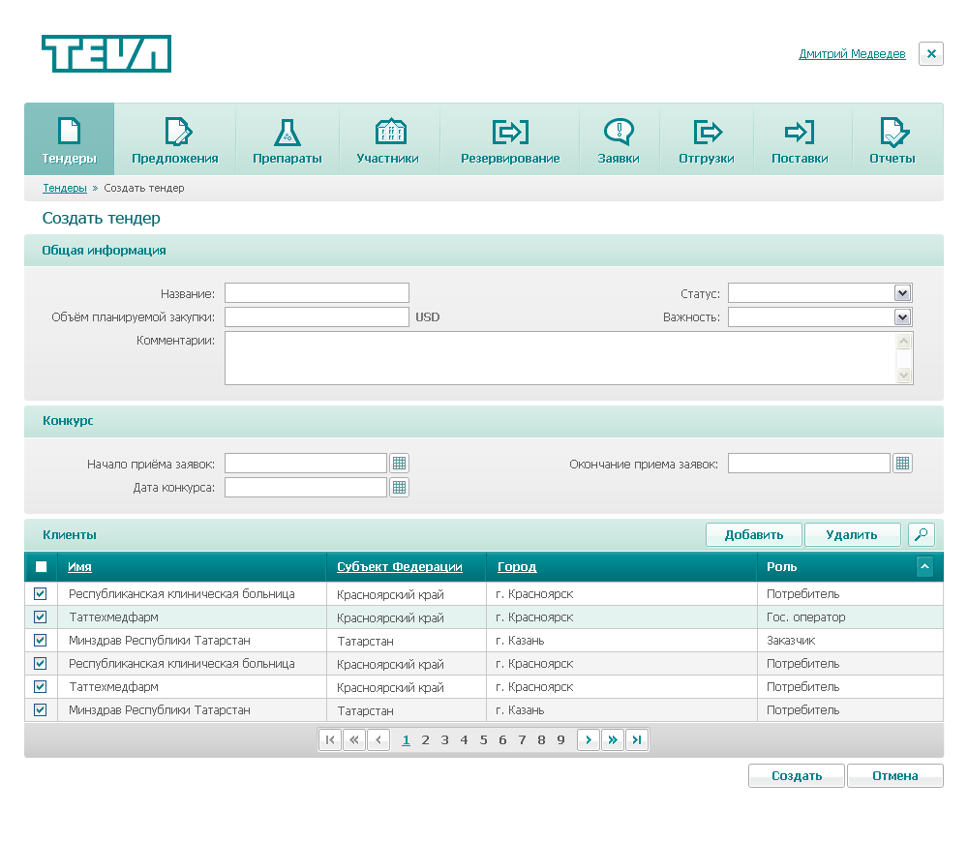
Task: Toggle the select-all checkbox in table header
Action: point(41,567)
